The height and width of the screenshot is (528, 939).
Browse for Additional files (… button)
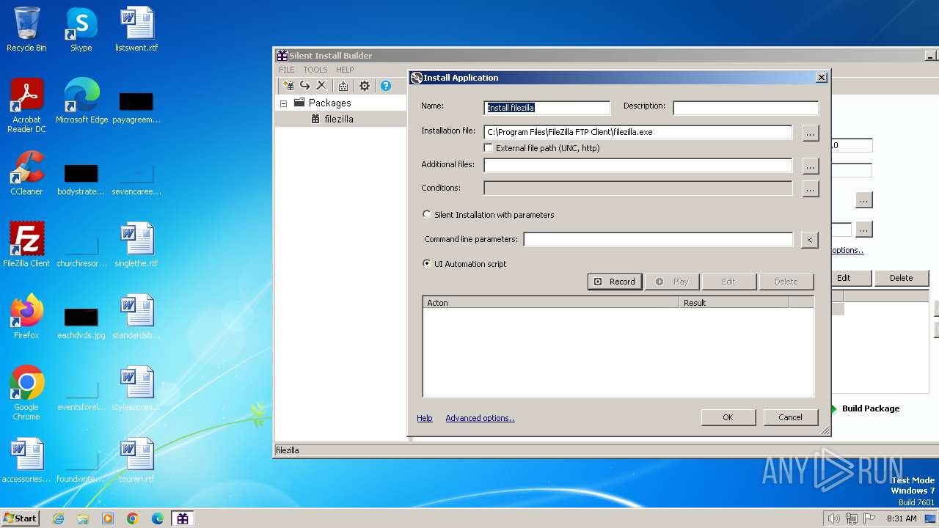click(x=810, y=166)
